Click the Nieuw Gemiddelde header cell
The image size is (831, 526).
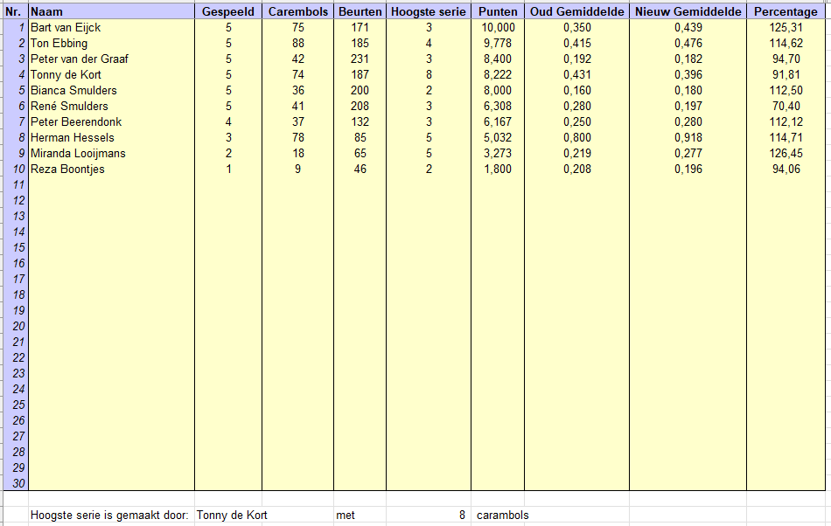coord(688,11)
